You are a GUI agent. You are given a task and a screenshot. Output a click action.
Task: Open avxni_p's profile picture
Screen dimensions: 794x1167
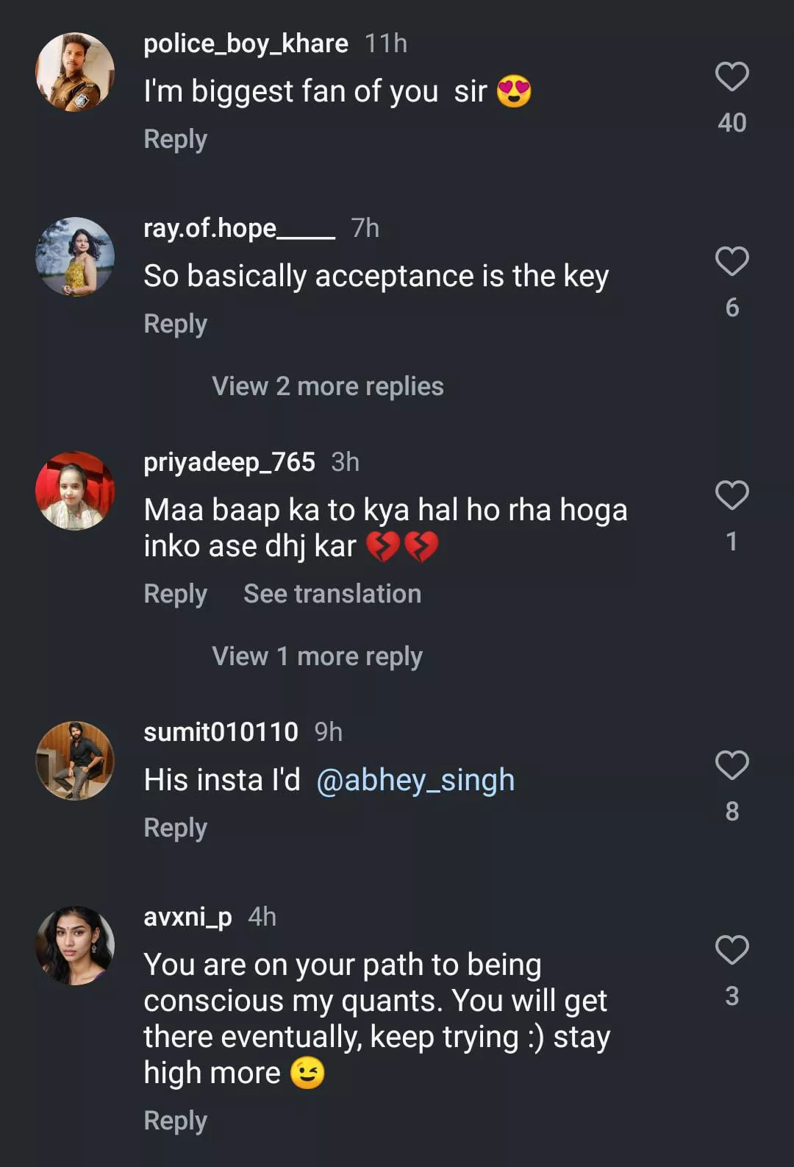click(75, 946)
